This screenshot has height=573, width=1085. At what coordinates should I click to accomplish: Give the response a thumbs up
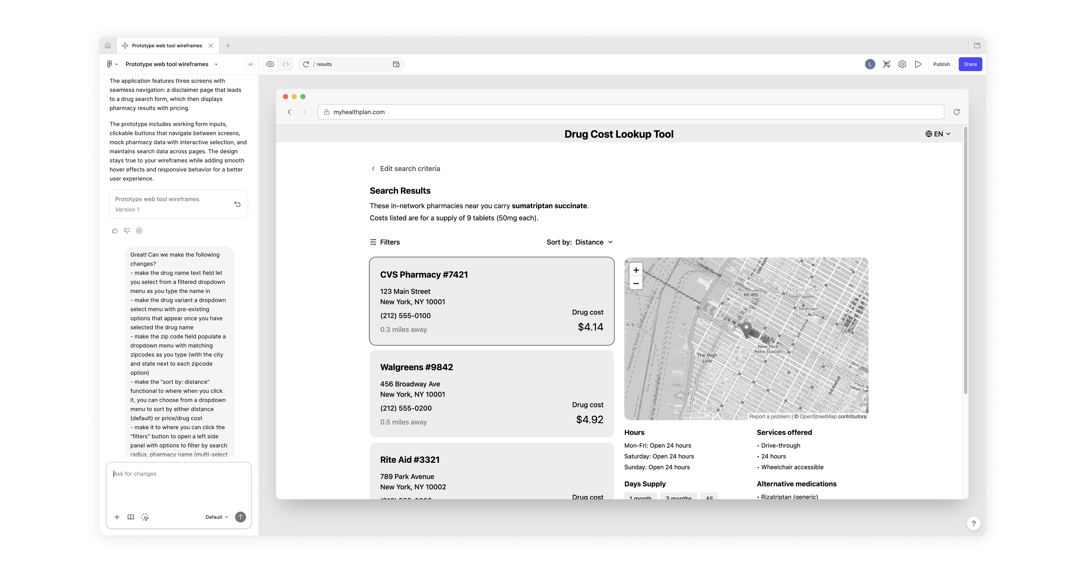tap(114, 231)
